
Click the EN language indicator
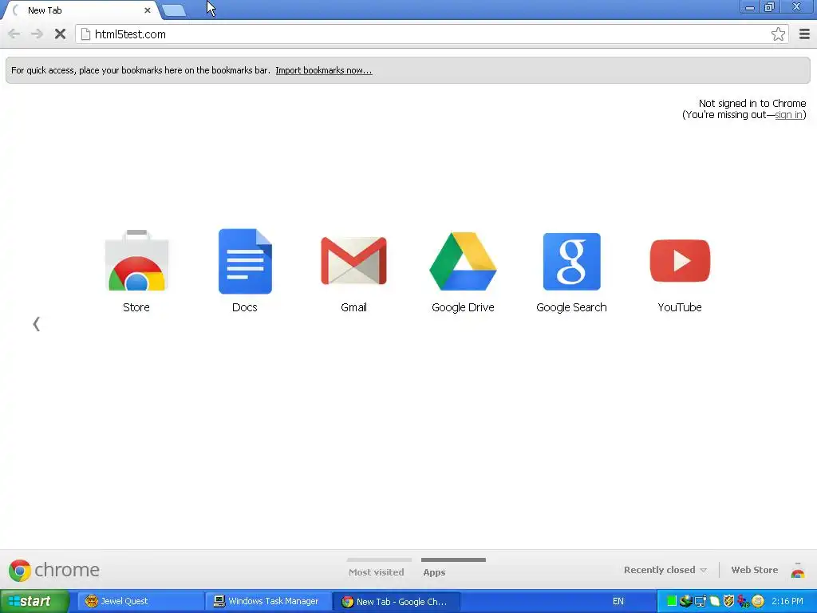tap(618, 601)
